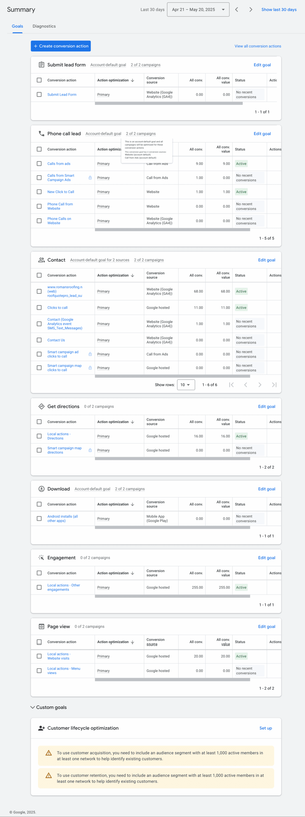Open Primary optimization for Clicks to call row
Viewport: 305px width, 817px height.
[x=103, y=308]
